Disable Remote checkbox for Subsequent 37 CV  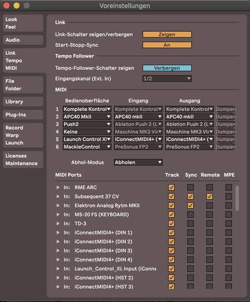coord(209,197)
